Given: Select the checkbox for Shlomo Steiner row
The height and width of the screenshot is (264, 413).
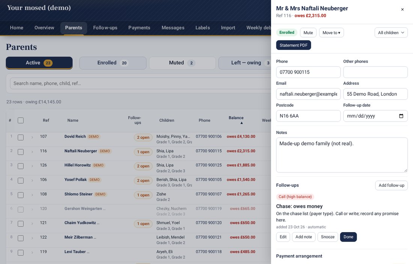Looking at the screenshot, I should (21, 195).
